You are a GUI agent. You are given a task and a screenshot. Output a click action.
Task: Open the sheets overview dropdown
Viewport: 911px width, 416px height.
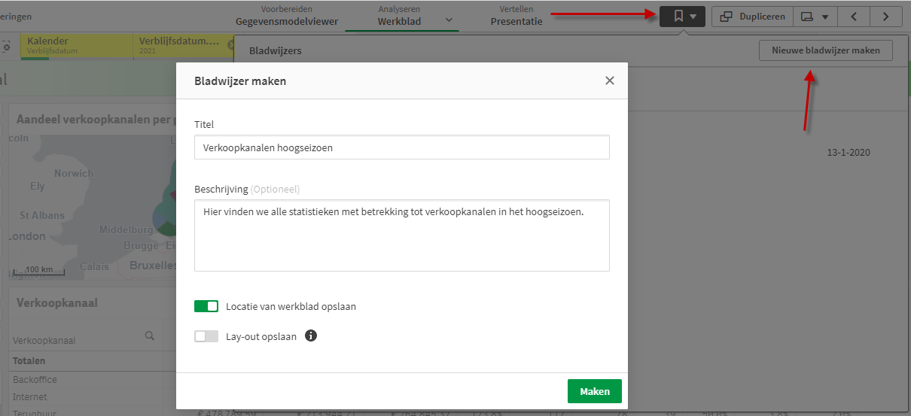click(816, 17)
